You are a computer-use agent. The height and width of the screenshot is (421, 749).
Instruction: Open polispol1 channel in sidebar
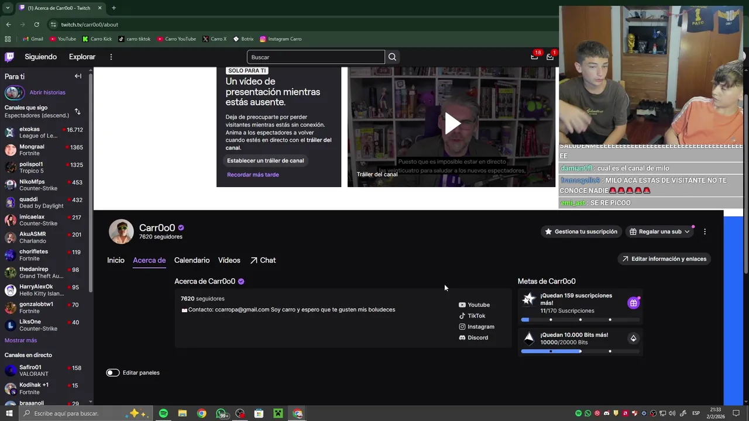tap(44, 167)
